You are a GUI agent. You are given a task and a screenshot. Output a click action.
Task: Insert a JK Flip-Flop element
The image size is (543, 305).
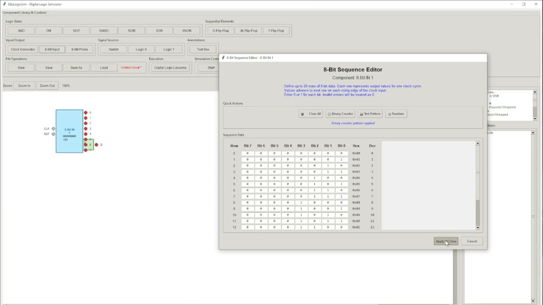coord(248,30)
